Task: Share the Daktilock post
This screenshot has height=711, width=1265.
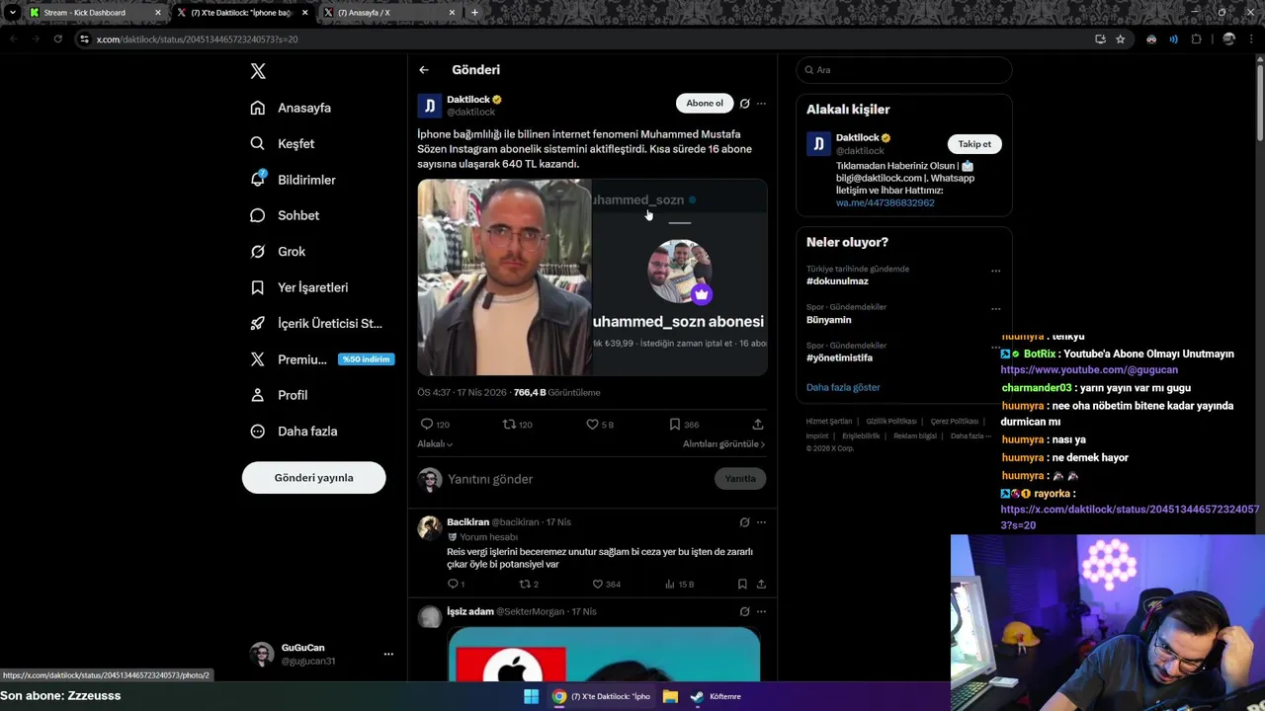Action: (758, 424)
